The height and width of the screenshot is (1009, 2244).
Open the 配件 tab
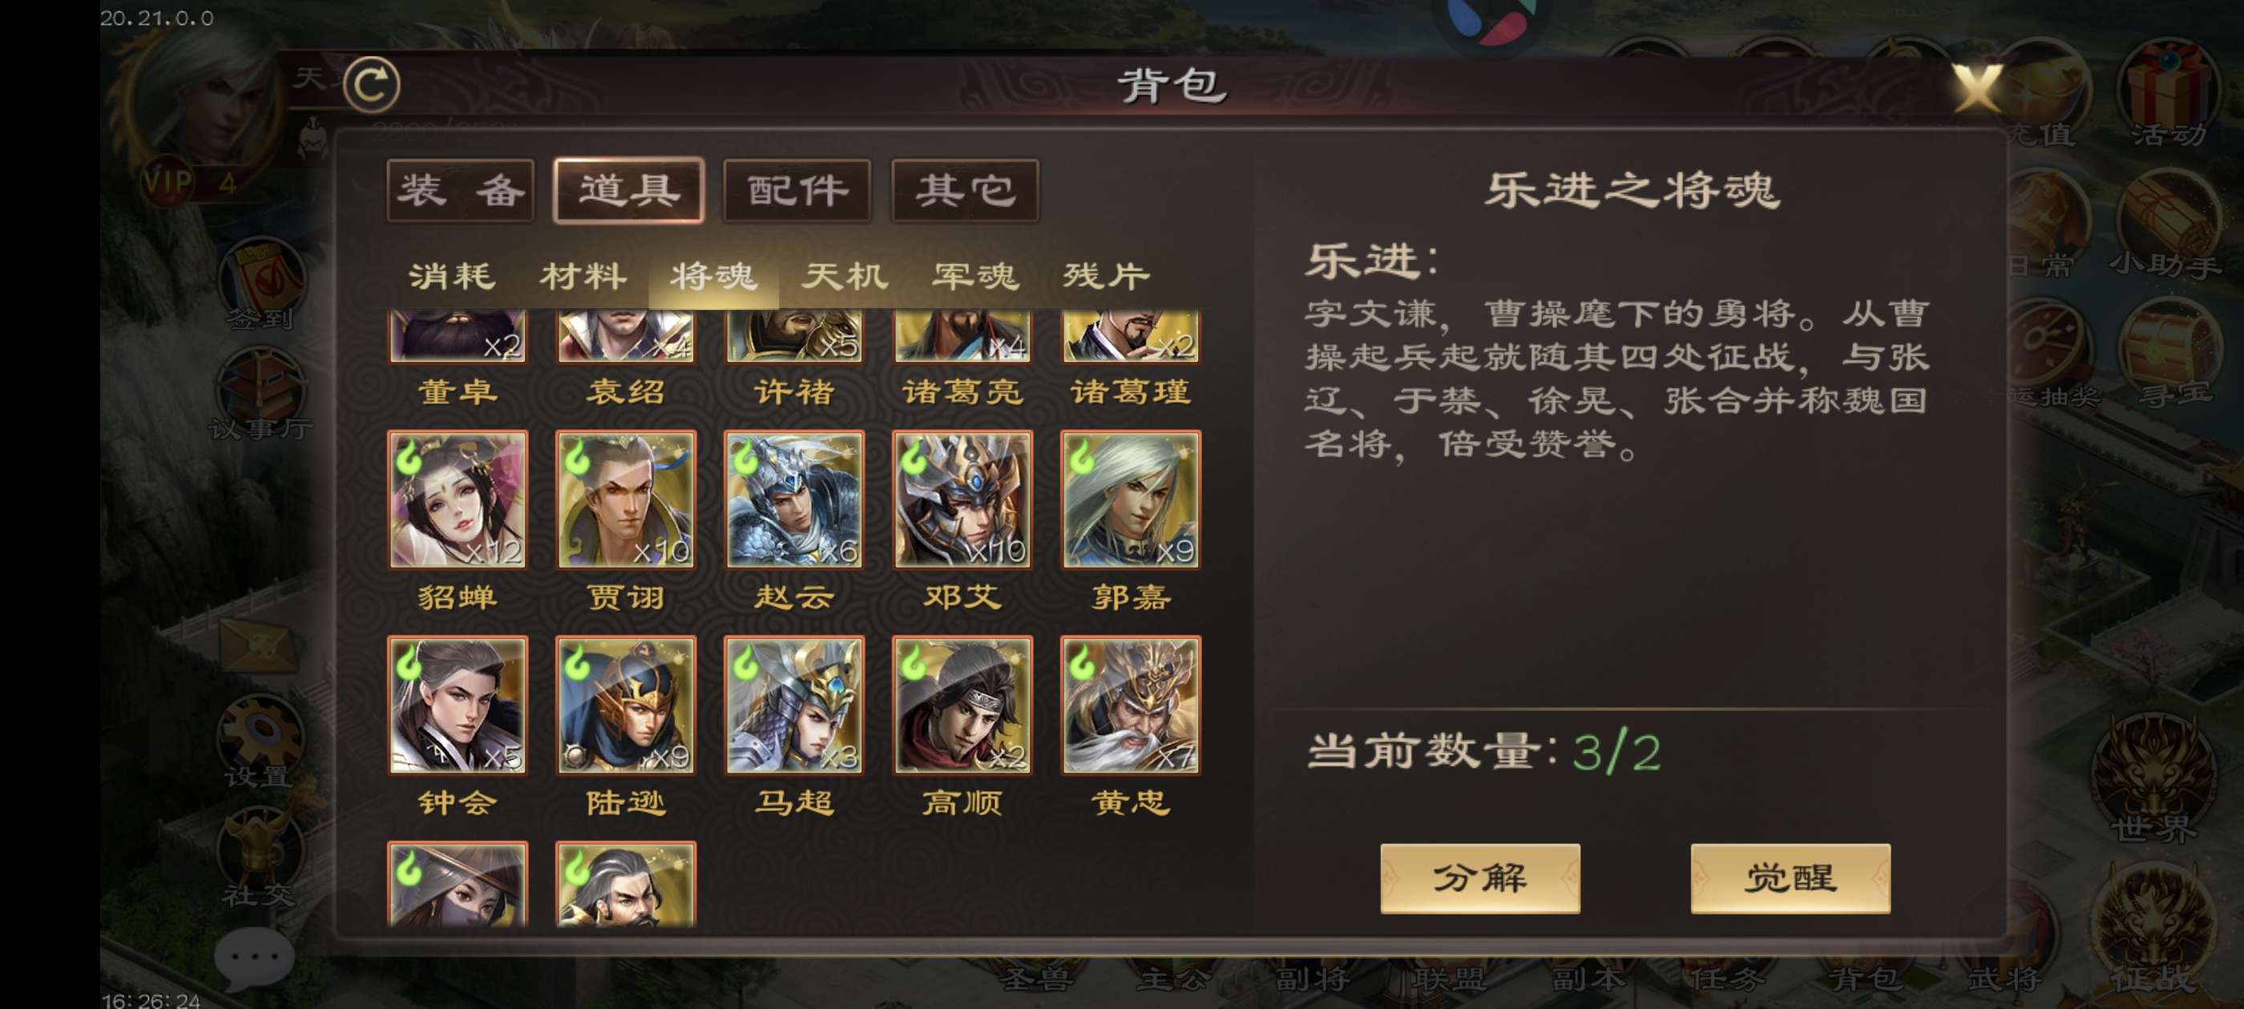click(796, 191)
